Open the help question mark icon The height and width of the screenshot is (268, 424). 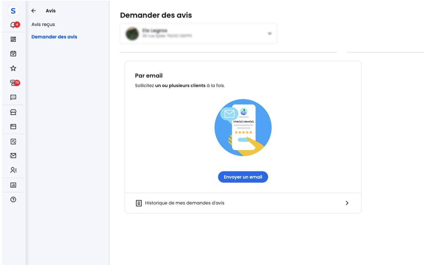click(13, 199)
